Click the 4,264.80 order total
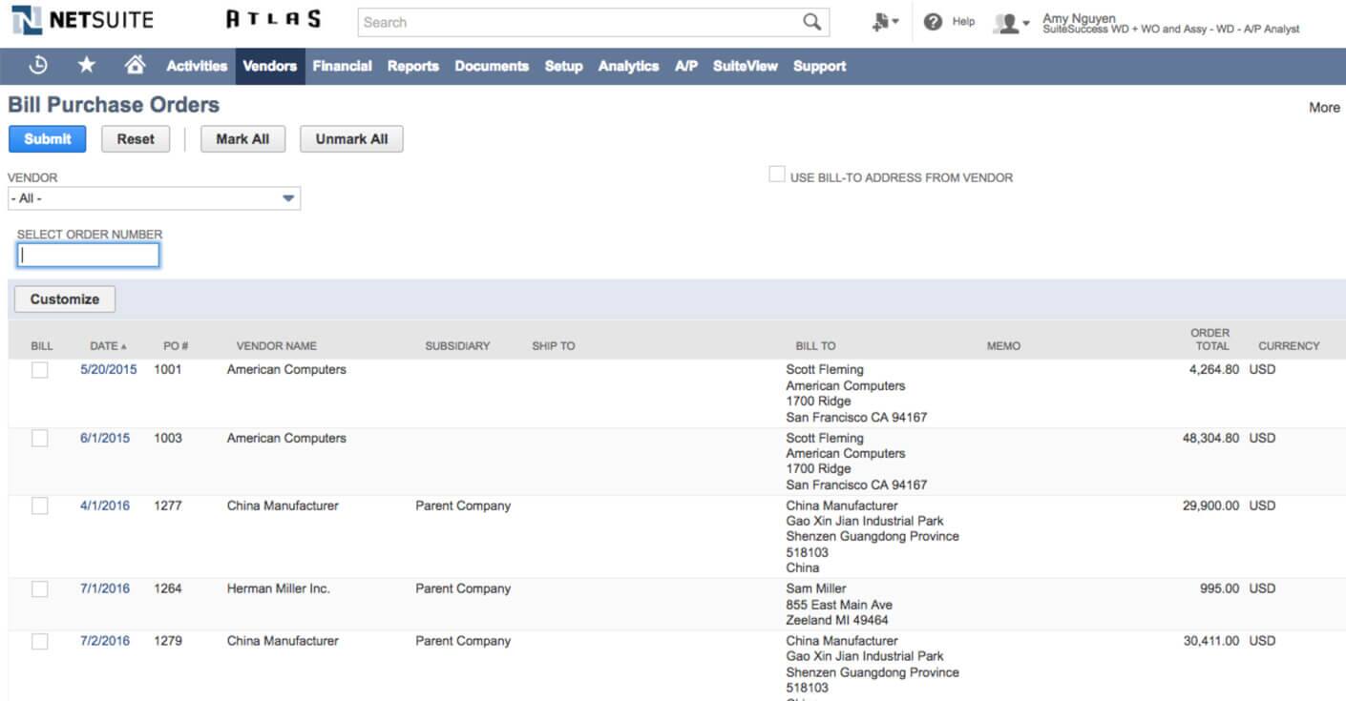The image size is (1346, 701). (1214, 369)
